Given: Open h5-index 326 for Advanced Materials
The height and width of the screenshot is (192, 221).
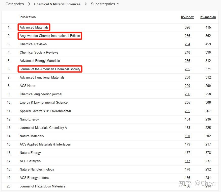Looking at the screenshot, I should 187,27.
